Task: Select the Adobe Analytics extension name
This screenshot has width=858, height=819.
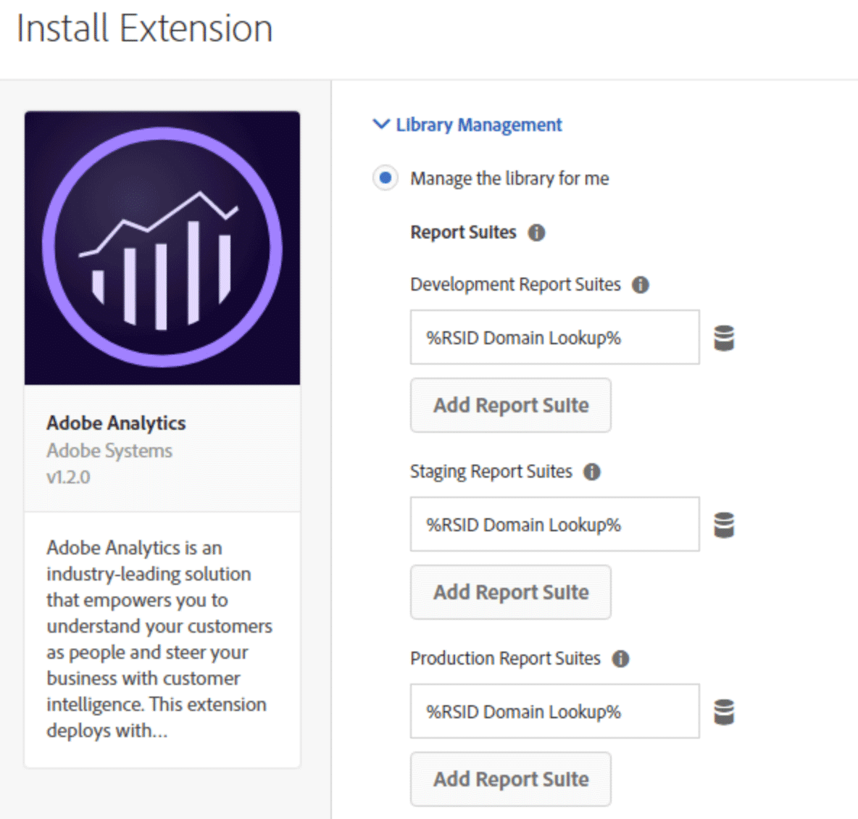Action: pyautogui.click(x=116, y=423)
